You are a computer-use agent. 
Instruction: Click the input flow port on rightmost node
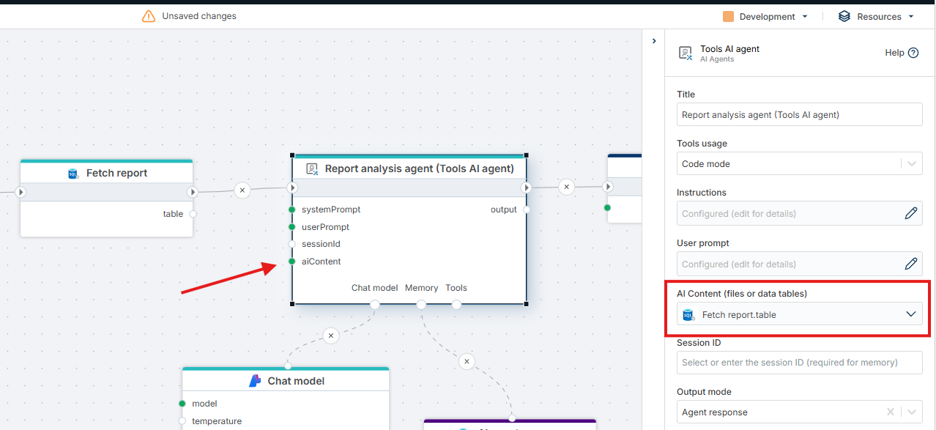pyautogui.click(x=608, y=187)
